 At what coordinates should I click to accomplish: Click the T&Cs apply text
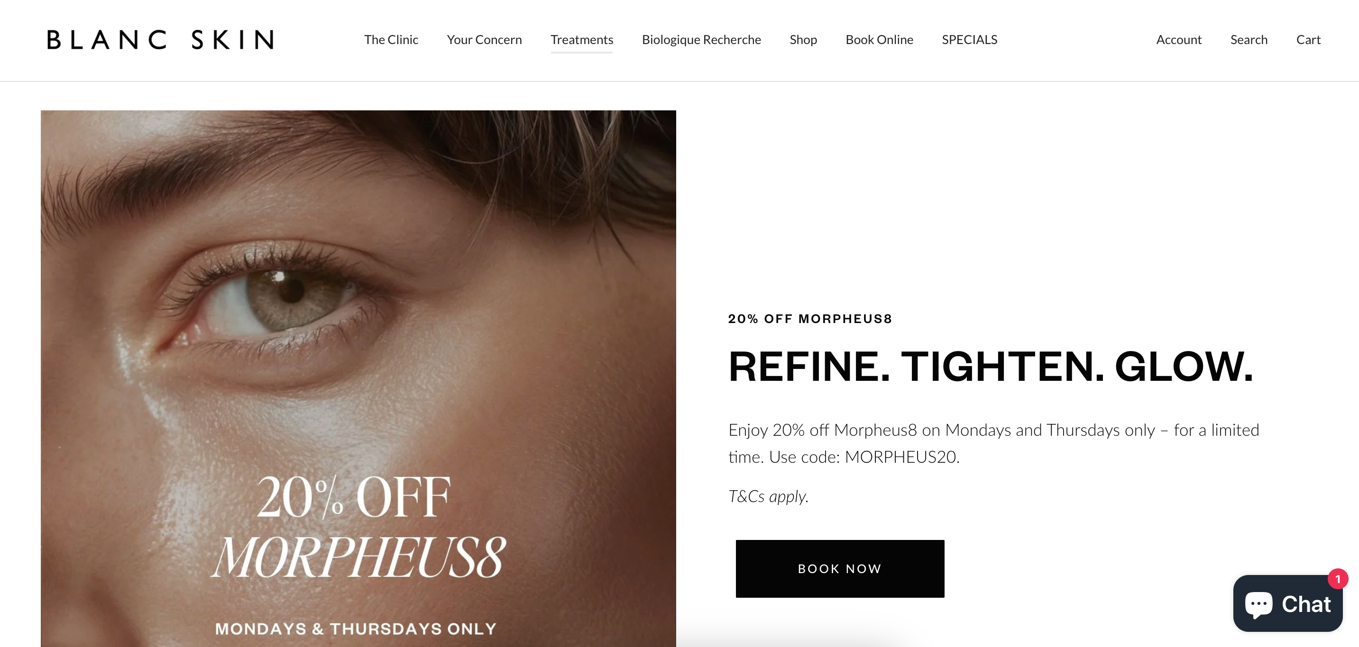(768, 496)
